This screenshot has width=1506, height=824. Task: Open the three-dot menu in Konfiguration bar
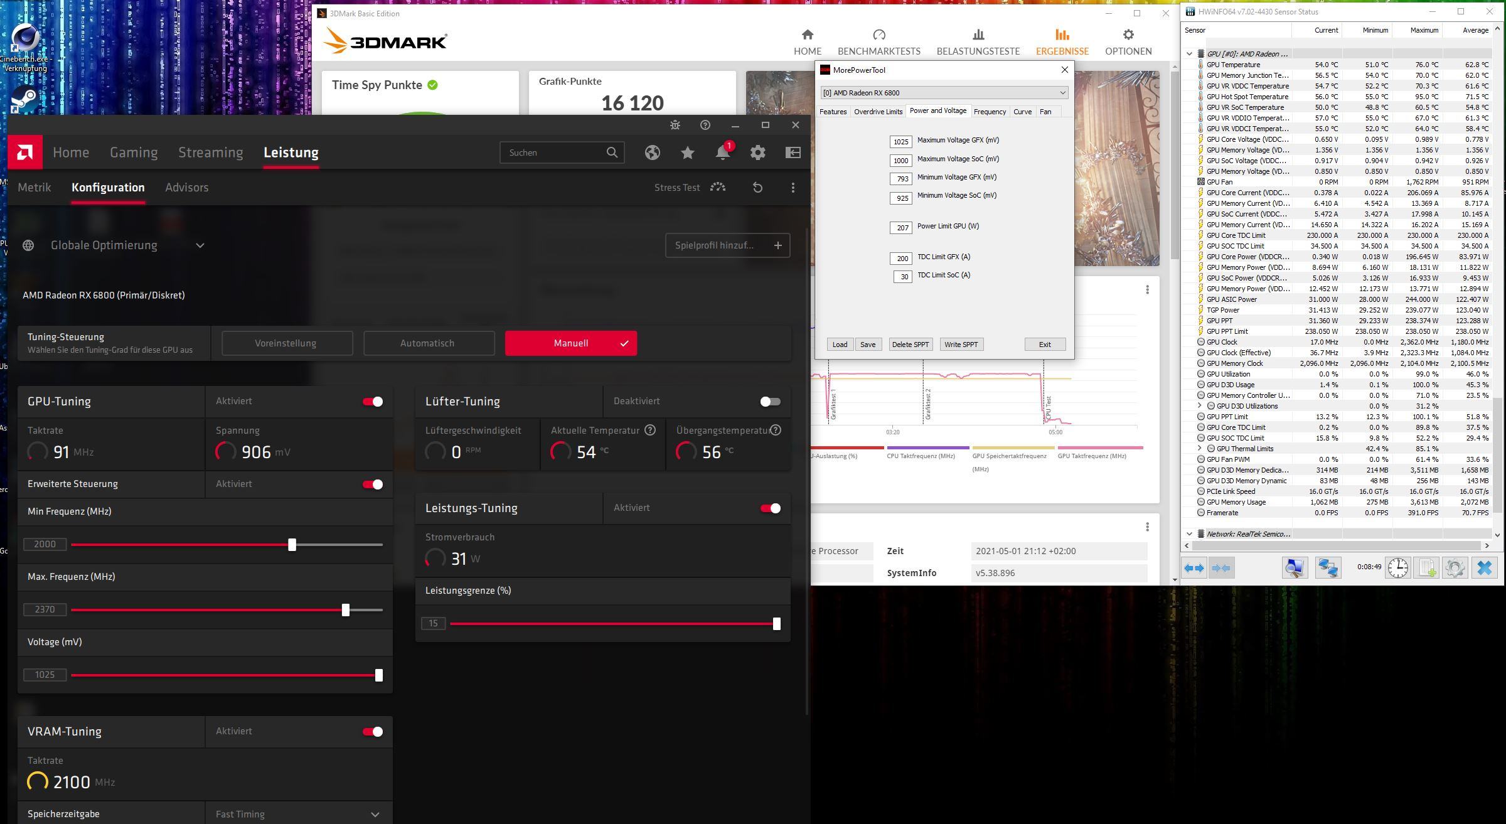point(793,188)
